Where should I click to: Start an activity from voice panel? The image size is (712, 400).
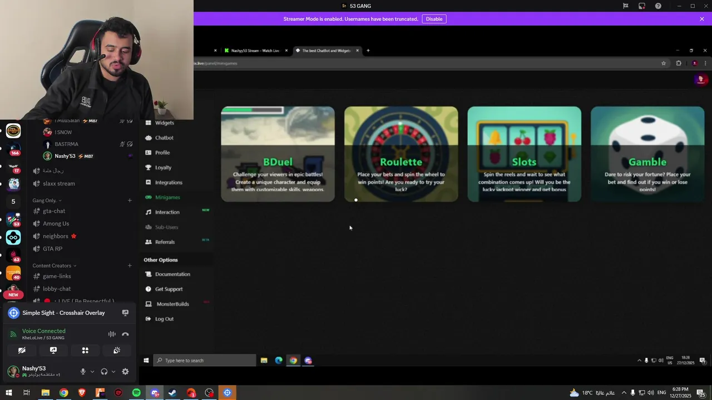[85, 351]
